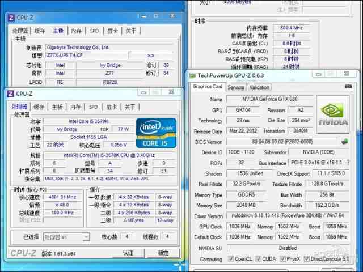363x272 pixels.
Task: Select the 处理器 tab in front CPU-Z
Action: (x=20, y=107)
